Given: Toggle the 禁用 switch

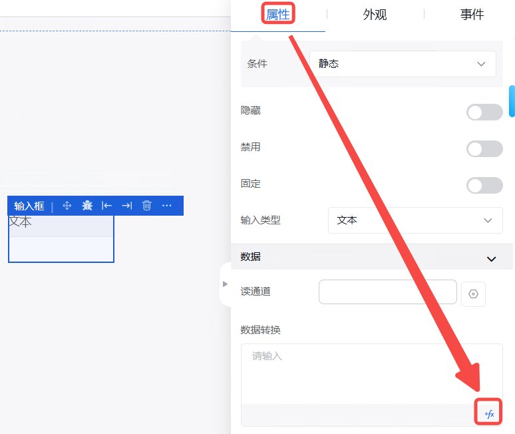Looking at the screenshot, I should 484,149.
